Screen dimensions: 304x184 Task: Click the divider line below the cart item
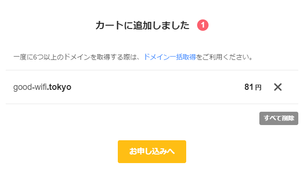pos(152,104)
